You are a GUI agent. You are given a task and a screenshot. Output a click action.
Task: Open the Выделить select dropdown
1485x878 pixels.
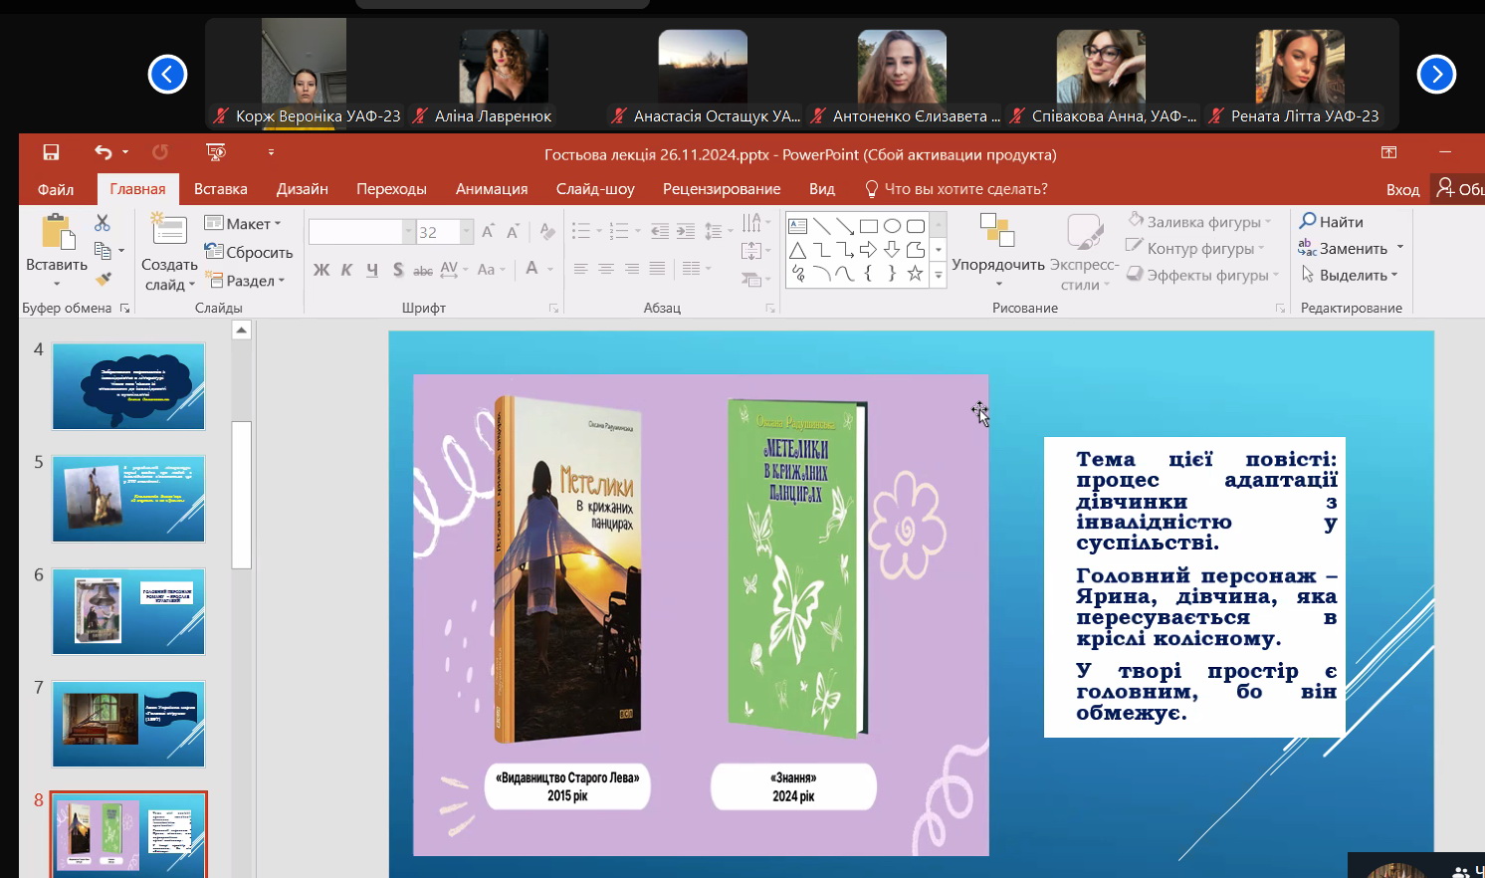tap(1349, 275)
